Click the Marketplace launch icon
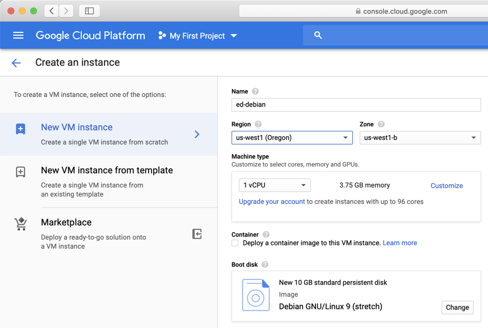 pos(197,234)
